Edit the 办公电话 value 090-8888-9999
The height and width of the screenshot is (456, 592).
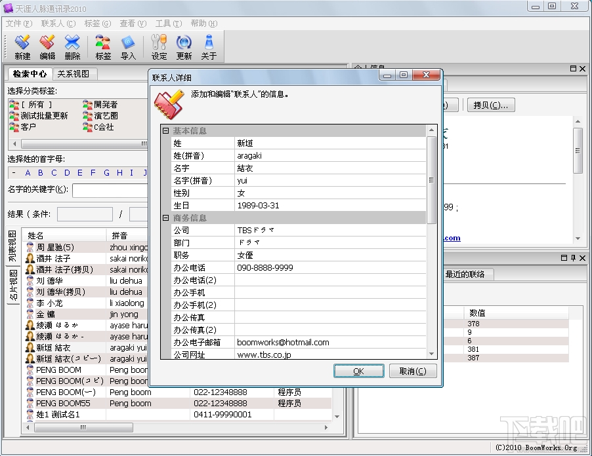click(330, 267)
